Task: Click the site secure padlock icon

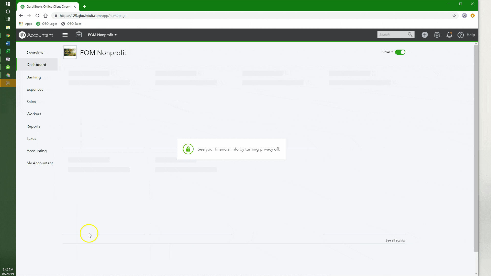Action: tap(56, 16)
